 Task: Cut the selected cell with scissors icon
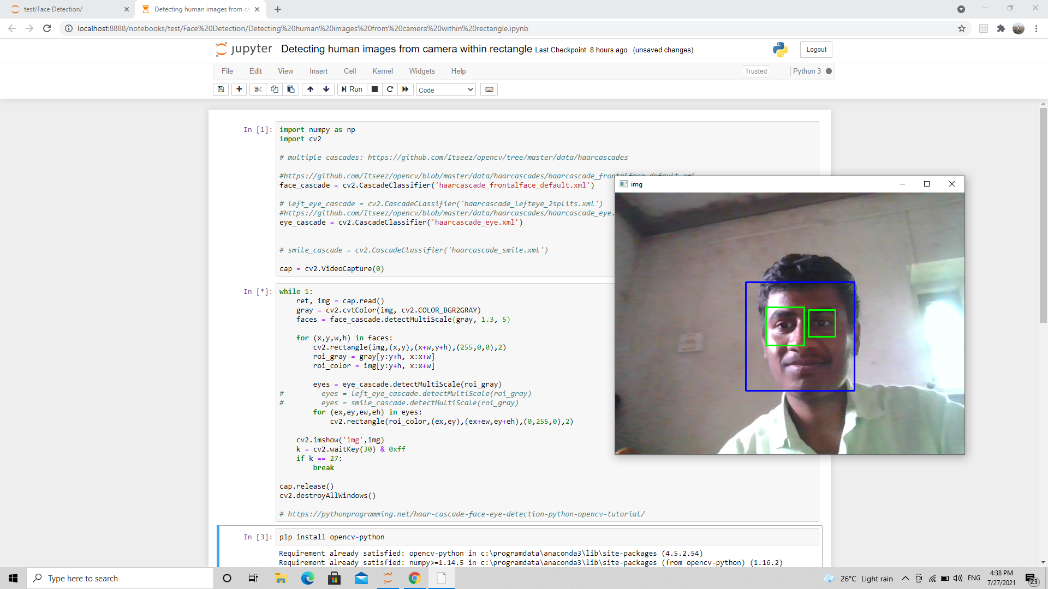(x=257, y=89)
